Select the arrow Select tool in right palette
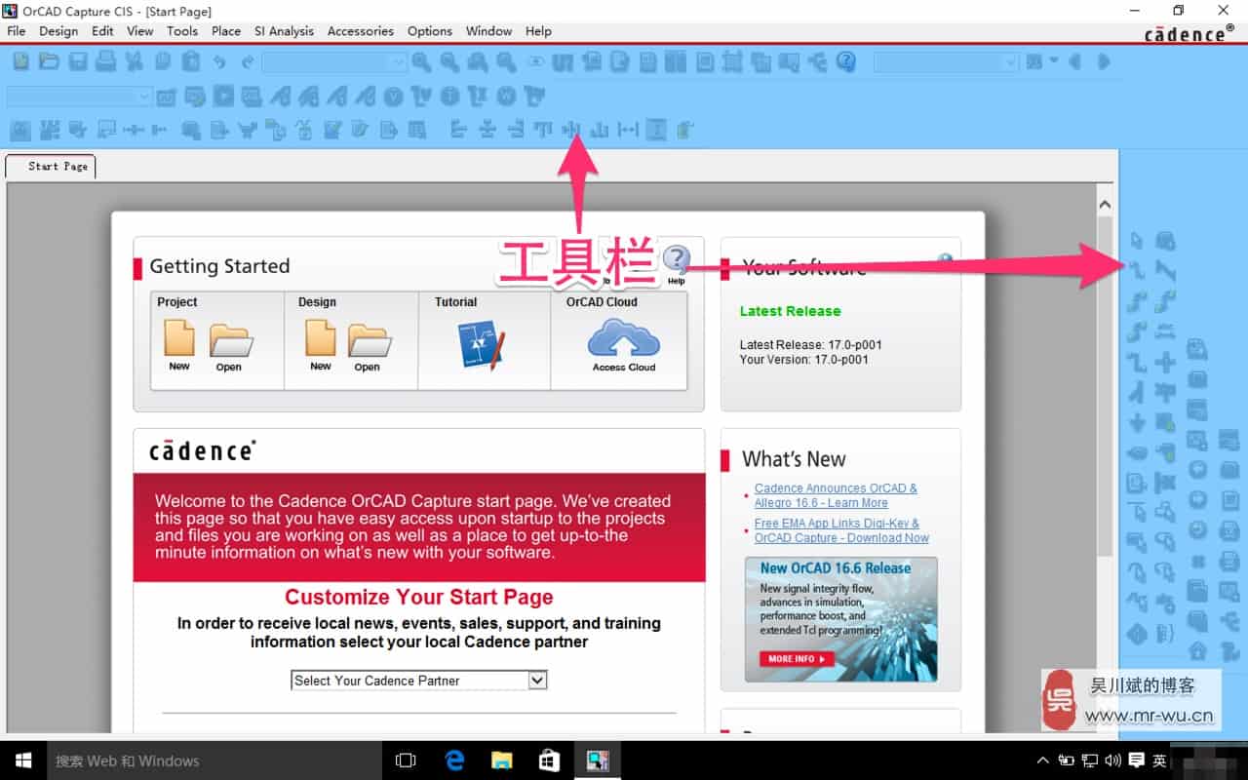 1137,240
